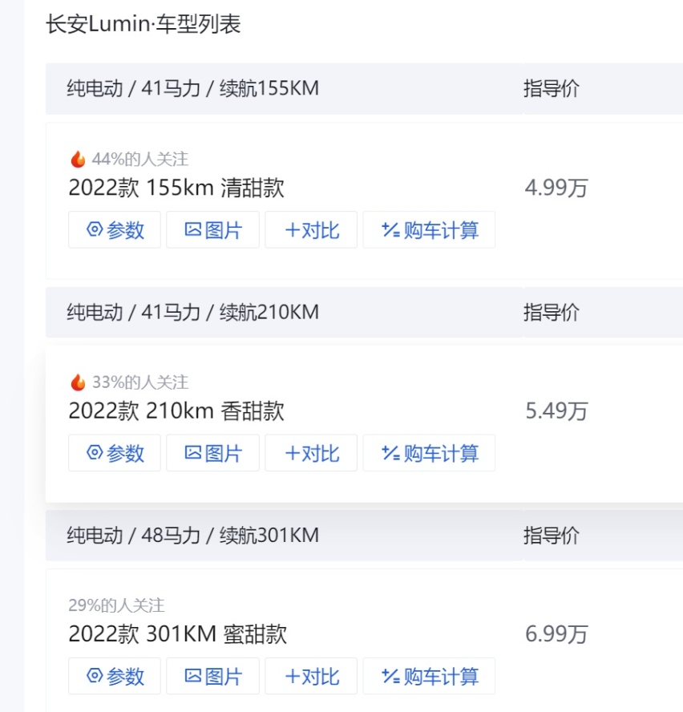Click the flame icon beside 44%的人关注
The image size is (683, 712).
(x=78, y=159)
